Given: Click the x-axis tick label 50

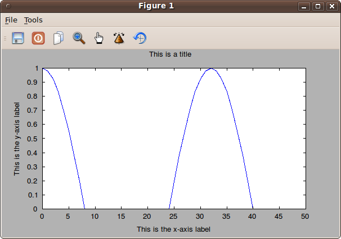Looking at the screenshot, I should [305, 216].
